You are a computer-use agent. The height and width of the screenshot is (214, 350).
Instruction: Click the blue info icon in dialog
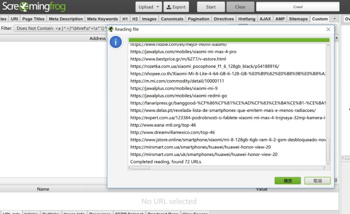click(x=115, y=42)
